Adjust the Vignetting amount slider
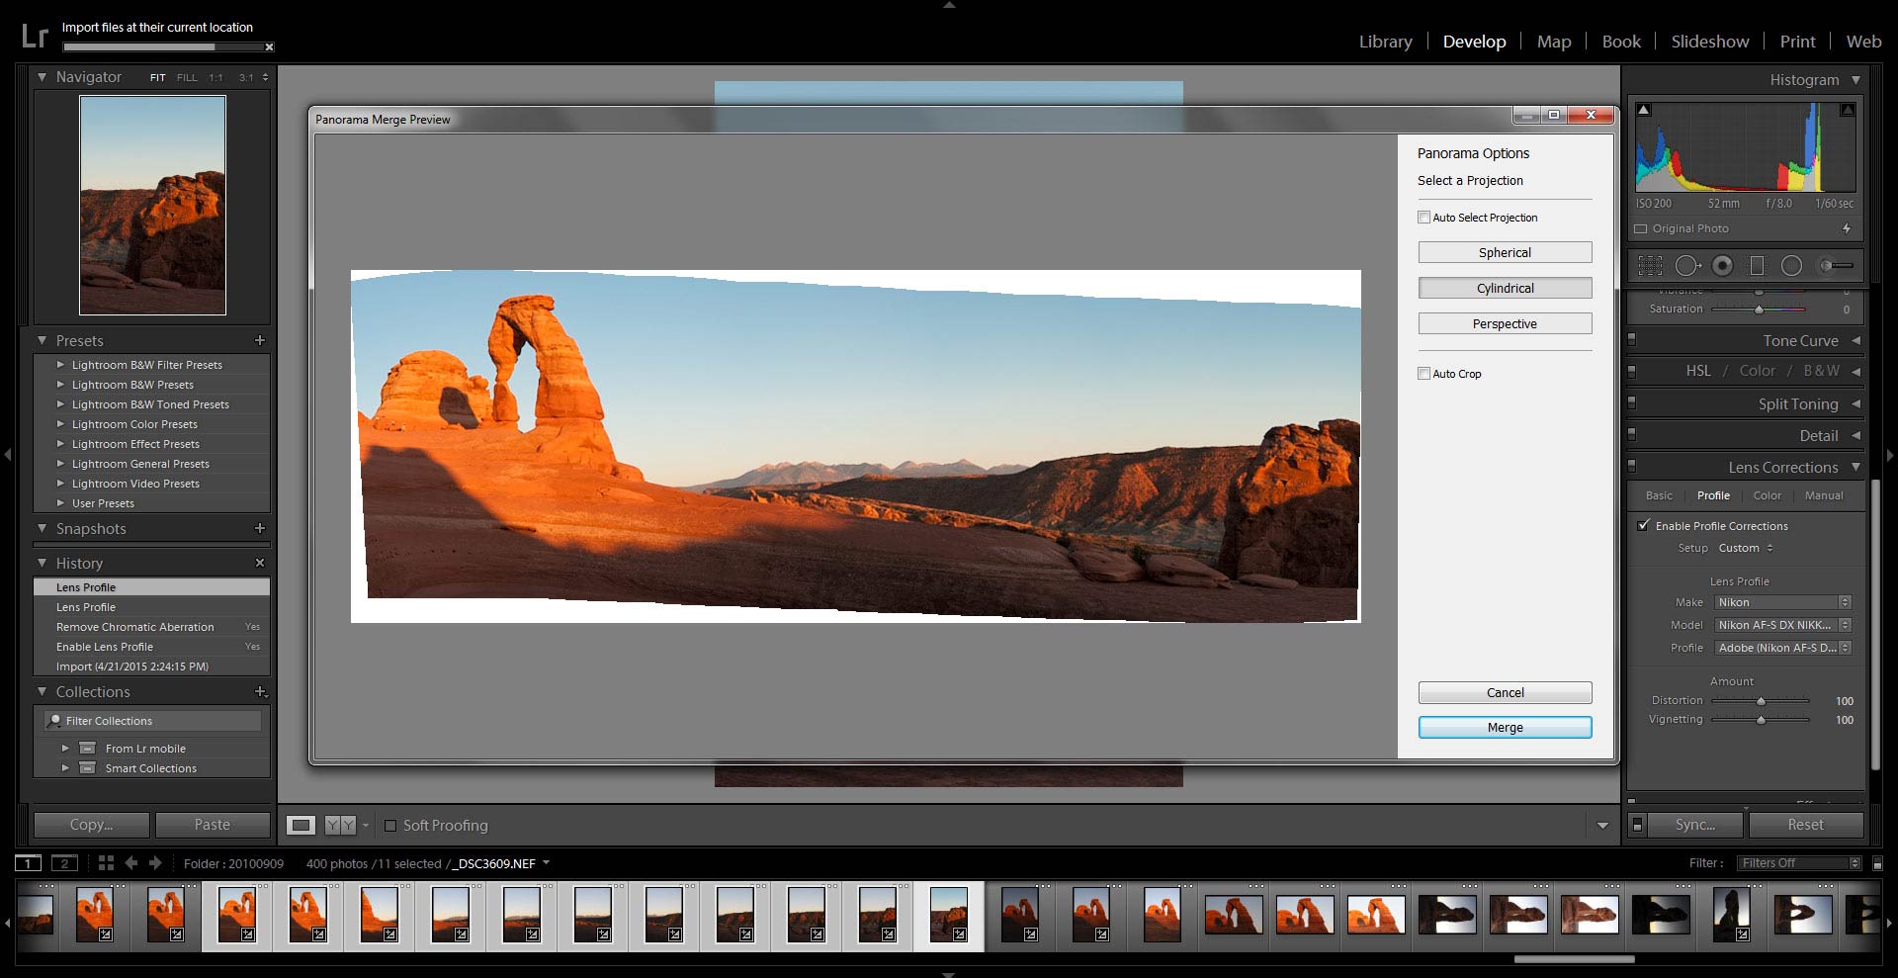 click(x=1761, y=720)
